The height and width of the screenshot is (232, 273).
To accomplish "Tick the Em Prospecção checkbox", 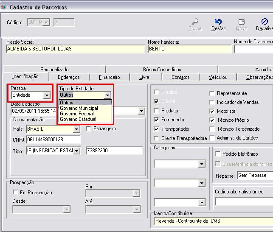I will tap(15, 193).
